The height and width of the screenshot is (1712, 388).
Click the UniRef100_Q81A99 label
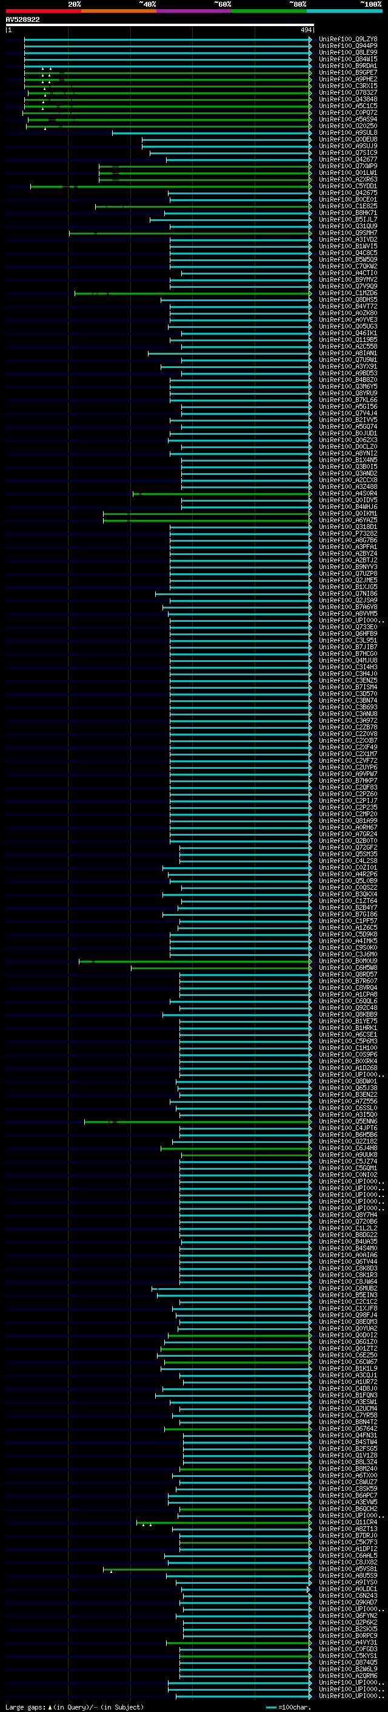coord(348,821)
